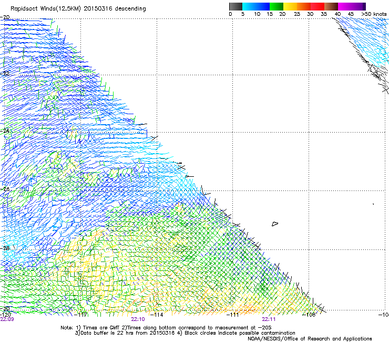Click the 'Note: 1) Times are GMT' line
Screen dimensions: 389x342
(x=166, y=328)
